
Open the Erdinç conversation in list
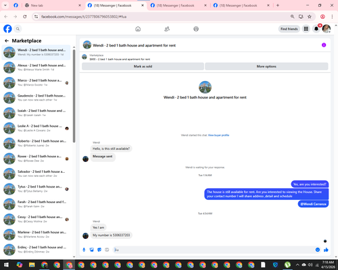pyautogui.click(x=36, y=250)
